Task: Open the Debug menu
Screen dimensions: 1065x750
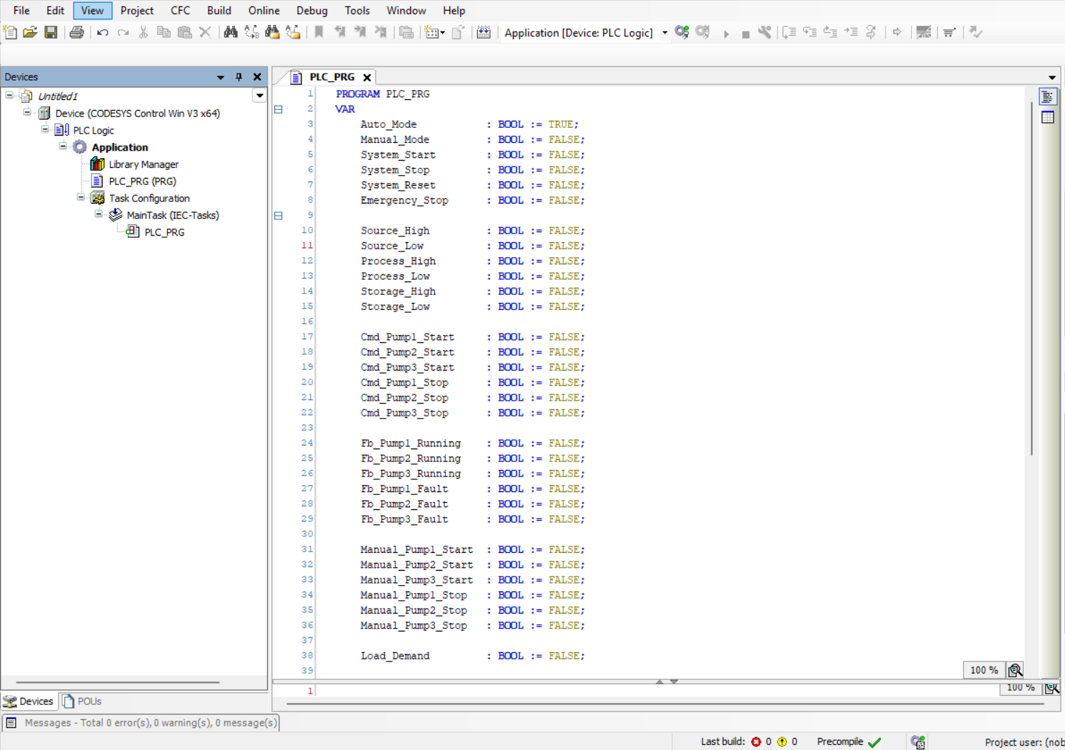Action: pos(311,11)
